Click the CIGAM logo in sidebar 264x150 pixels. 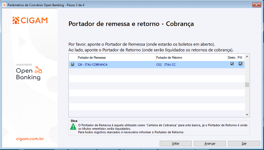coord(30,20)
